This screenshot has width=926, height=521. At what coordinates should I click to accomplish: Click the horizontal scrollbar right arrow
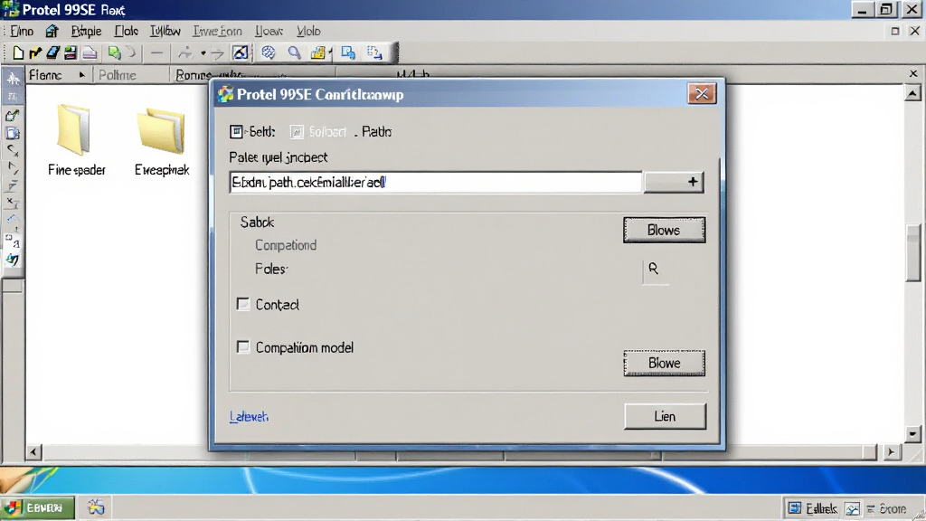pos(891,452)
